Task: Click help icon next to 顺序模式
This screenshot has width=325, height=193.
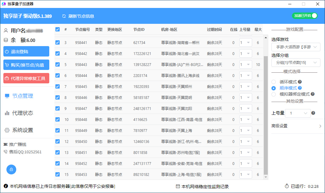Action: 300,88
